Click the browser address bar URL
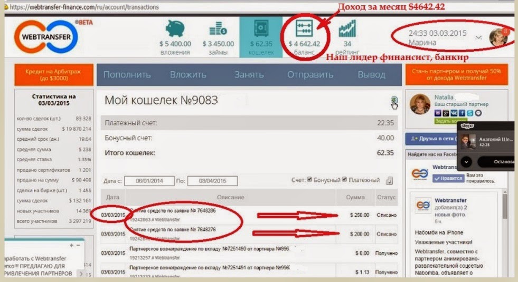518x282 pixels. (84, 7)
